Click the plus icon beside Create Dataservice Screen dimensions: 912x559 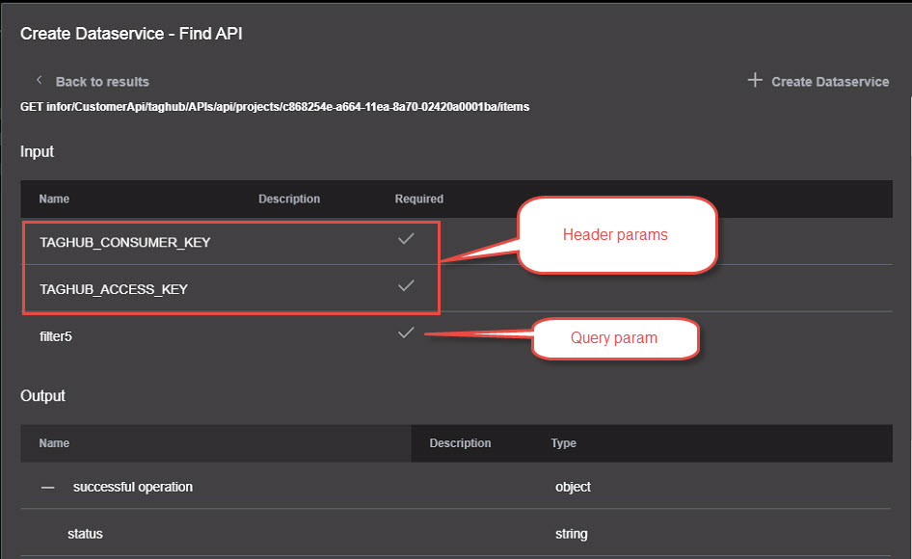[755, 80]
